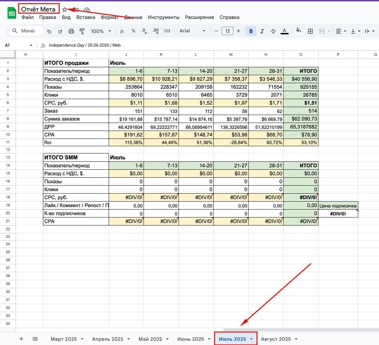Add a new sheet with the plus button
The width and height of the screenshot is (379, 345).
(x=21, y=339)
